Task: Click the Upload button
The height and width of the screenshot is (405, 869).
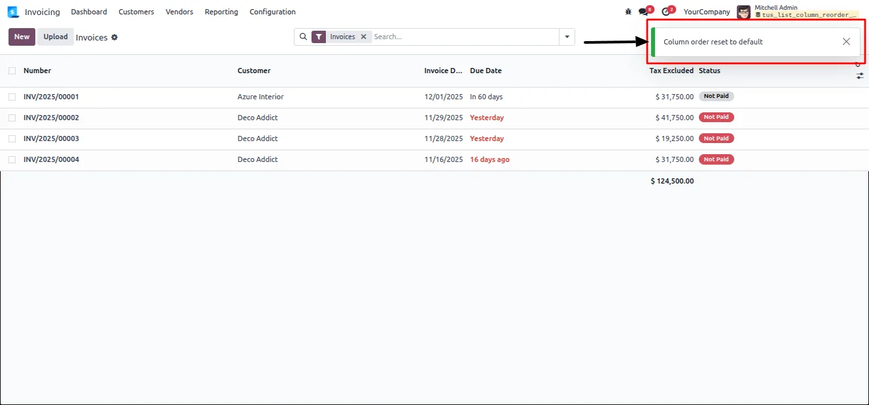Action: 56,37
